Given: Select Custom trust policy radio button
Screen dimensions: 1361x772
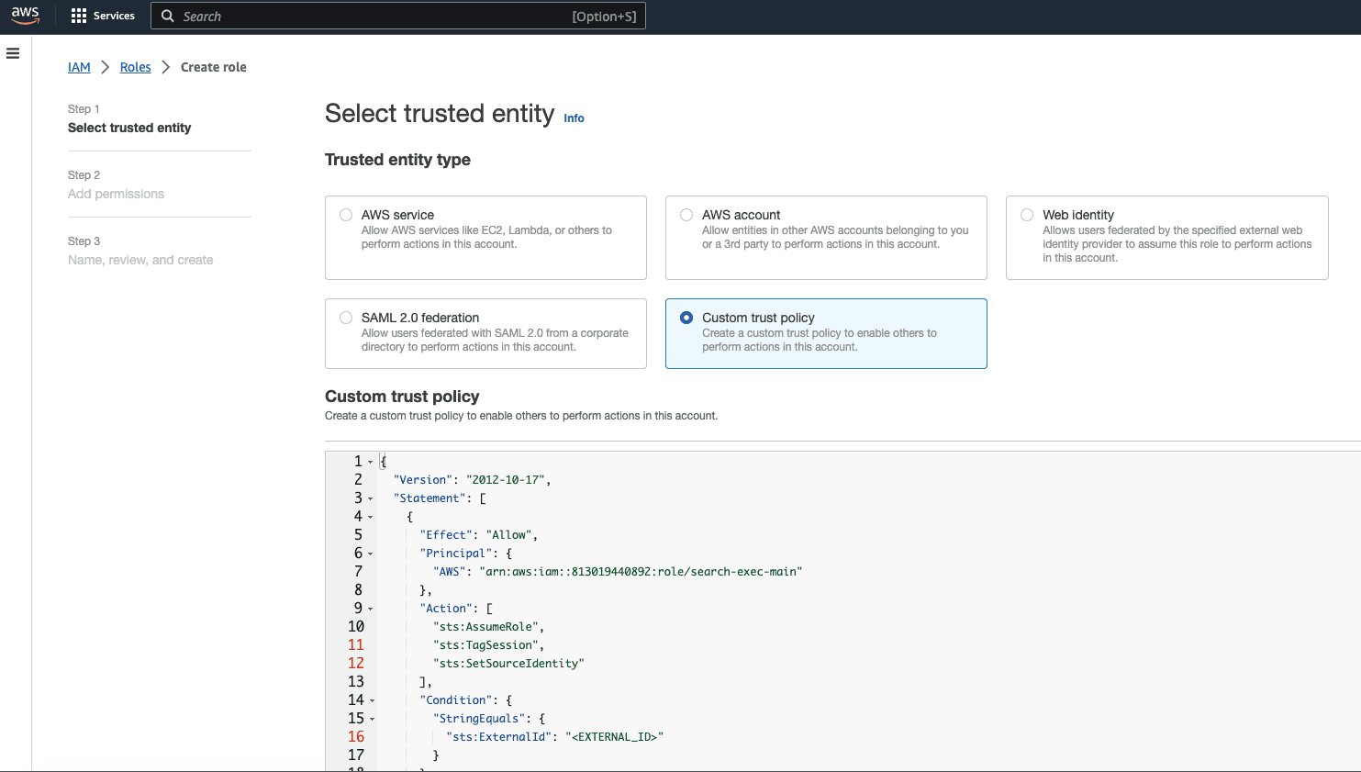Looking at the screenshot, I should point(686,318).
